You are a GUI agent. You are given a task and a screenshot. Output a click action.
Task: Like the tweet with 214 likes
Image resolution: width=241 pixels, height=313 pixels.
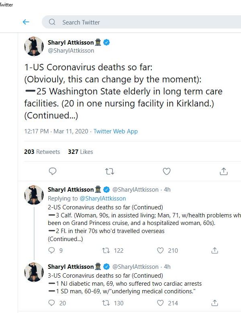click(x=161, y=303)
